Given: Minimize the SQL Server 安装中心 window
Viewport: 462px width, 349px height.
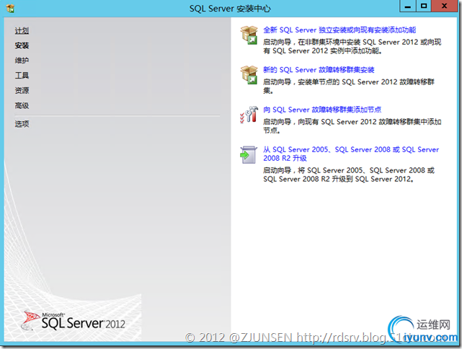Looking at the screenshot, I should pyautogui.click(x=408, y=6).
